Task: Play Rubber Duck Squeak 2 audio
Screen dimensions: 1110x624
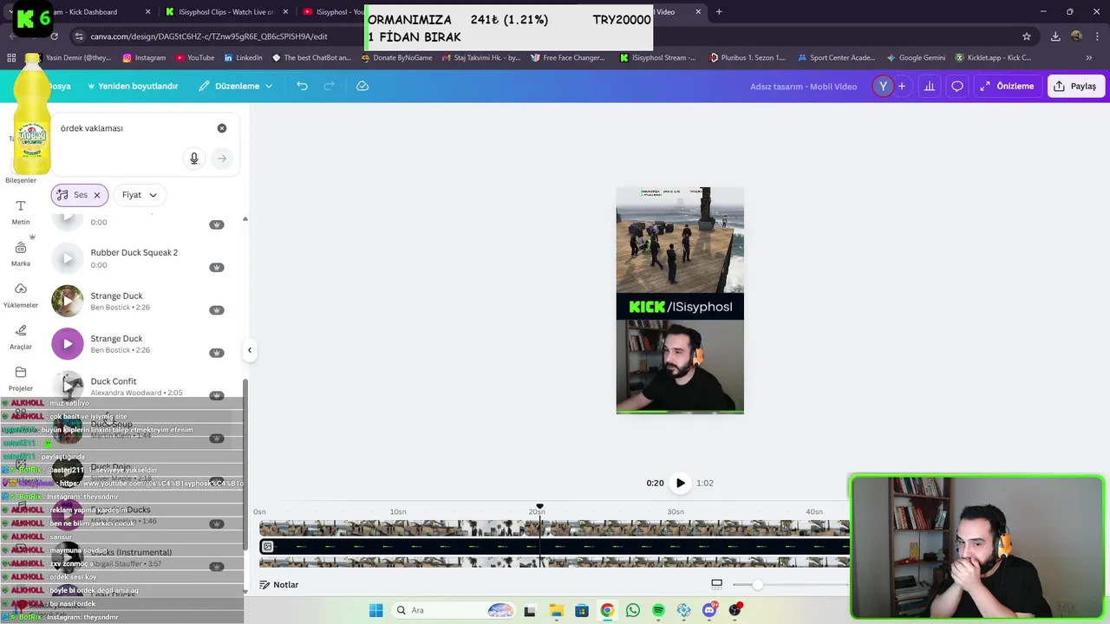Action: [x=68, y=258]
